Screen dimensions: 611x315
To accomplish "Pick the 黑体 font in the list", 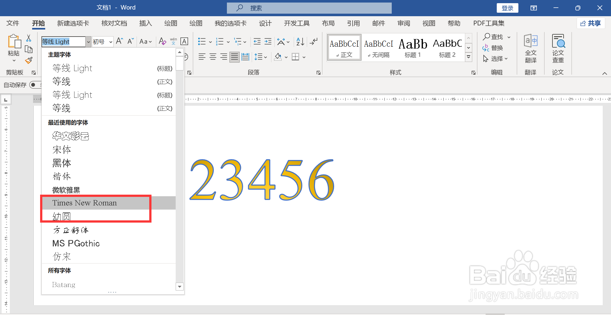I will pos(109,163).
